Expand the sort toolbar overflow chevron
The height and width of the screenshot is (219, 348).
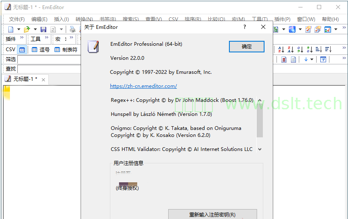pyautogui.click(x=344, y=47)
